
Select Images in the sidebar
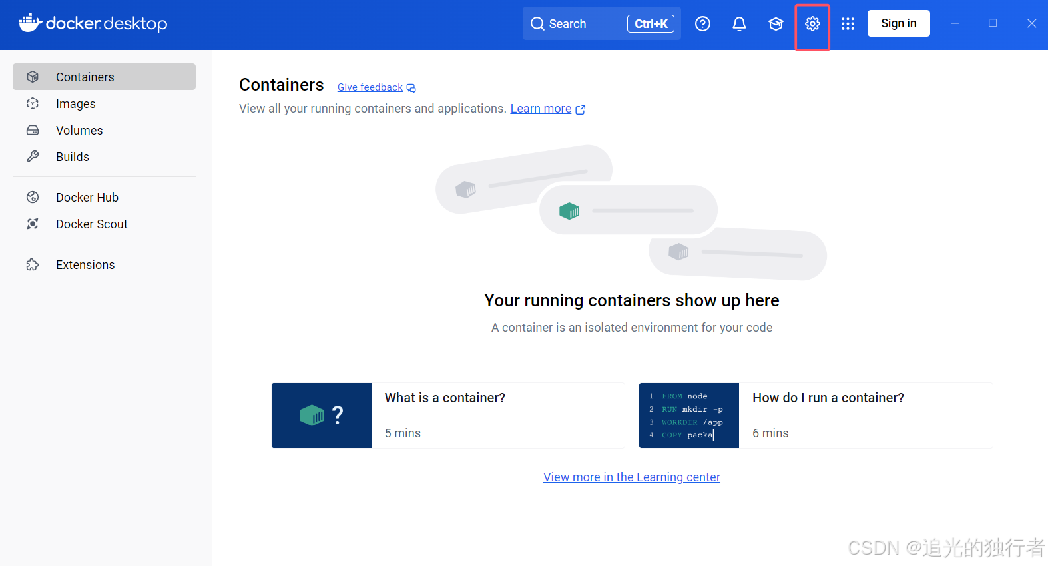point(104,103)
